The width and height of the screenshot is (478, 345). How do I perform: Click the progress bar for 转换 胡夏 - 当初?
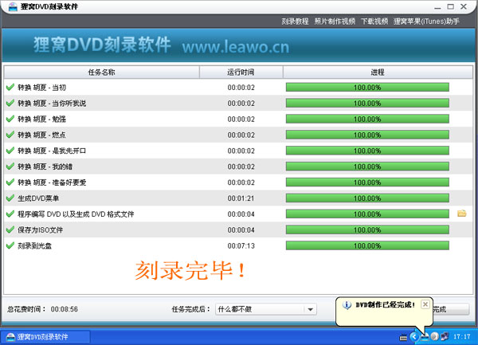point(367,87)
